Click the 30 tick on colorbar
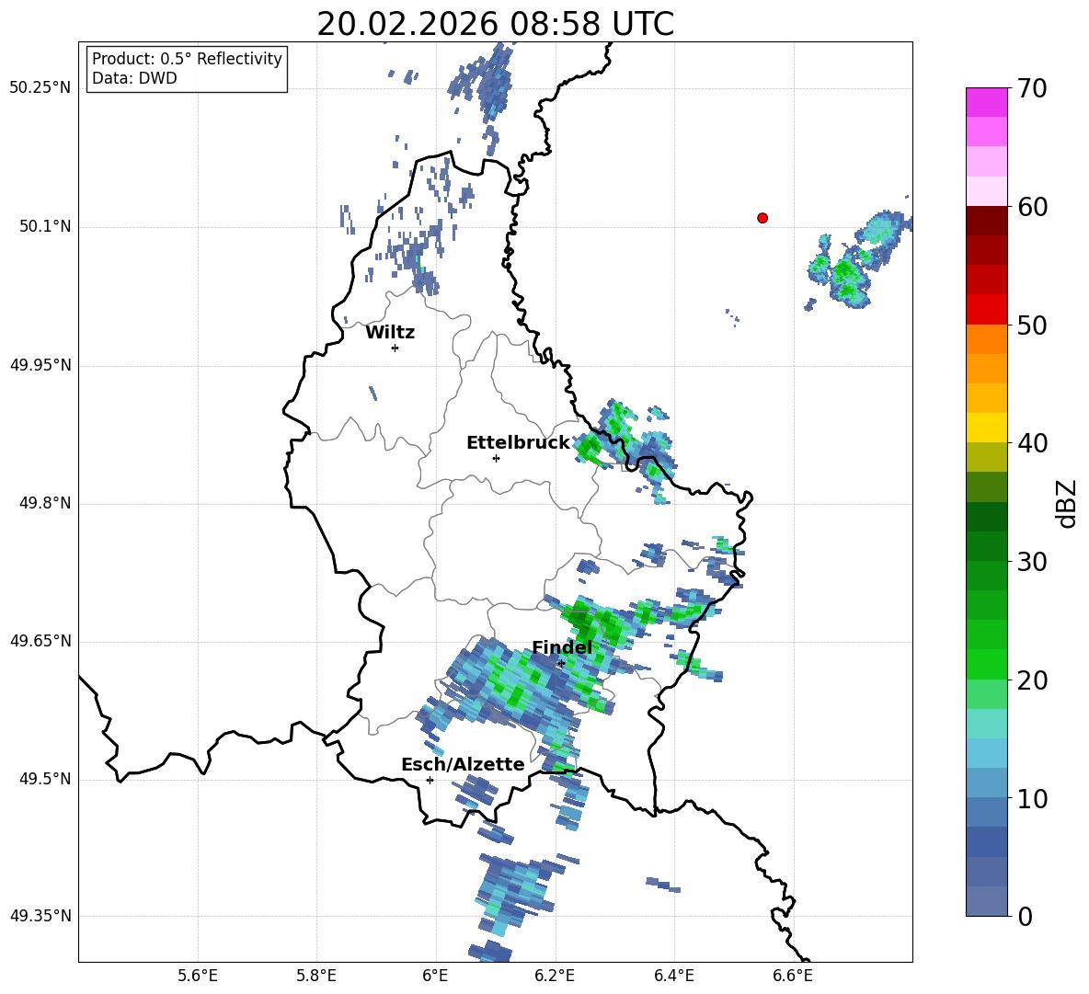 point(1032,562)
